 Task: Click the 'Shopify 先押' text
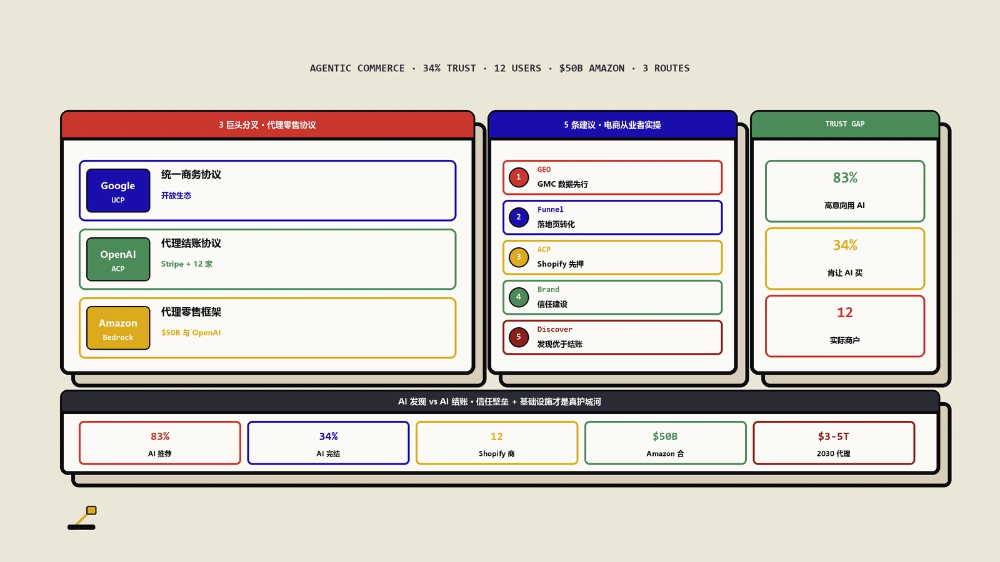pyautogui.click(x=561, y=264)
